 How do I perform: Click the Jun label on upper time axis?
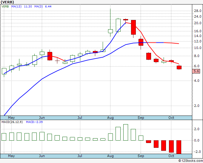(42, 118)
